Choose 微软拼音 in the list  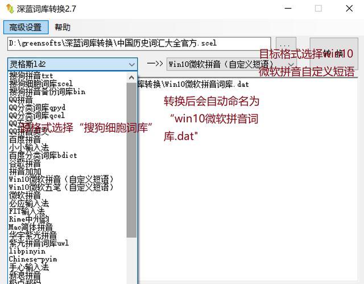click(x=25, y=195)
